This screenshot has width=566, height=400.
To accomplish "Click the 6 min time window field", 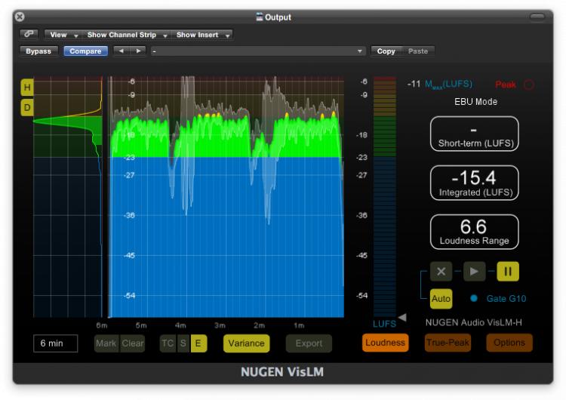I will click(56, 343).
